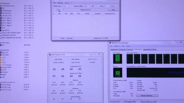
Task: Click the +5 V voltage sensor icon
Action: [x=1, y=60]
